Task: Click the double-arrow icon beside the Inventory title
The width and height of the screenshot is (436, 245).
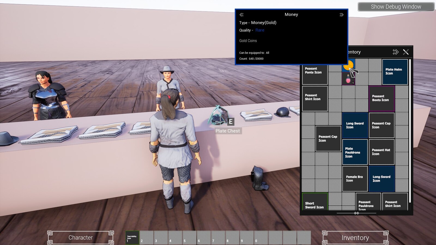Action: tap(395, 52)
